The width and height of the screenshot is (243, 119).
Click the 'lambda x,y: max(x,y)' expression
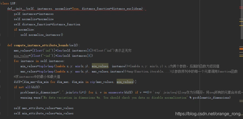72,71
